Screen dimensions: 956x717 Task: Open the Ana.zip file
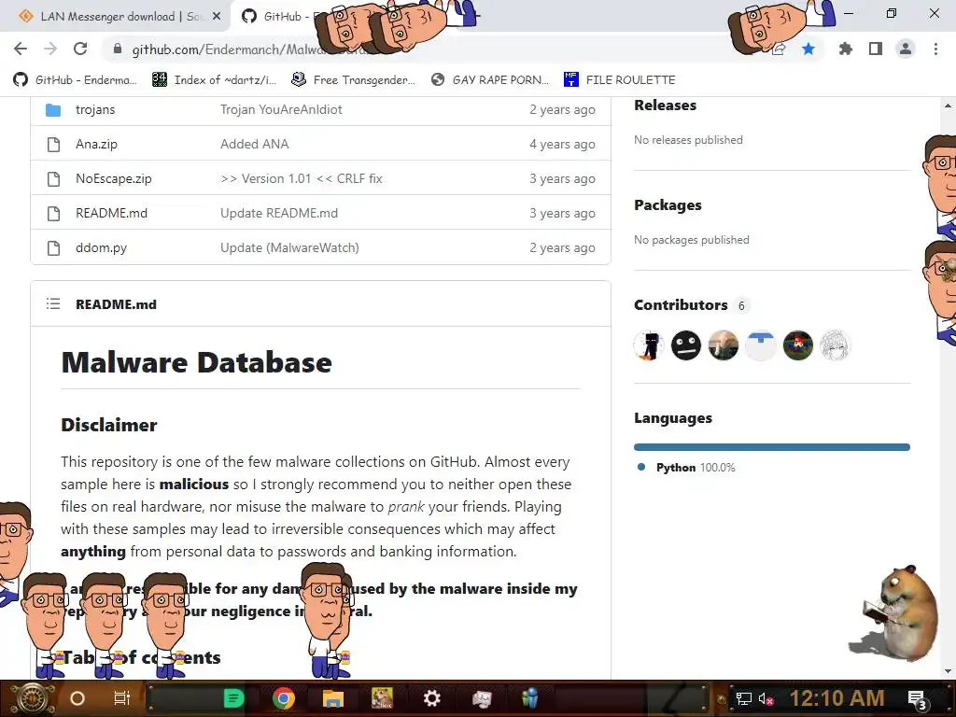click(x=96, y=145)
